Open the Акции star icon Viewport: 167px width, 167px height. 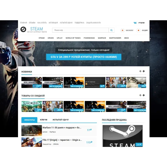coord(138,30)
